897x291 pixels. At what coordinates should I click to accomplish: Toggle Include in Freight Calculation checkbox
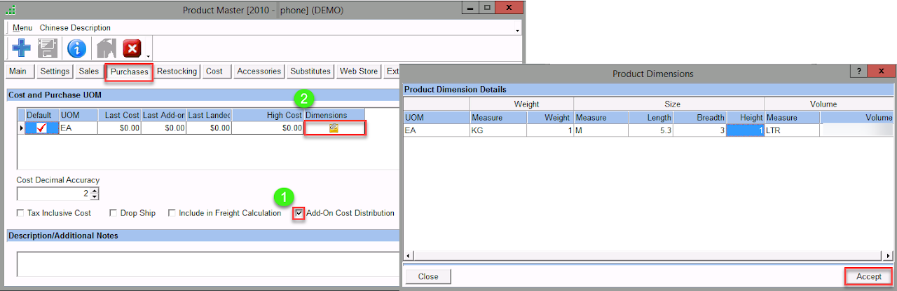pyautogui.click(x=172, y=213)
